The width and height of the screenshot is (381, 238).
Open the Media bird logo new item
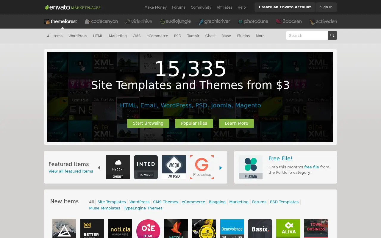point(176,228)
